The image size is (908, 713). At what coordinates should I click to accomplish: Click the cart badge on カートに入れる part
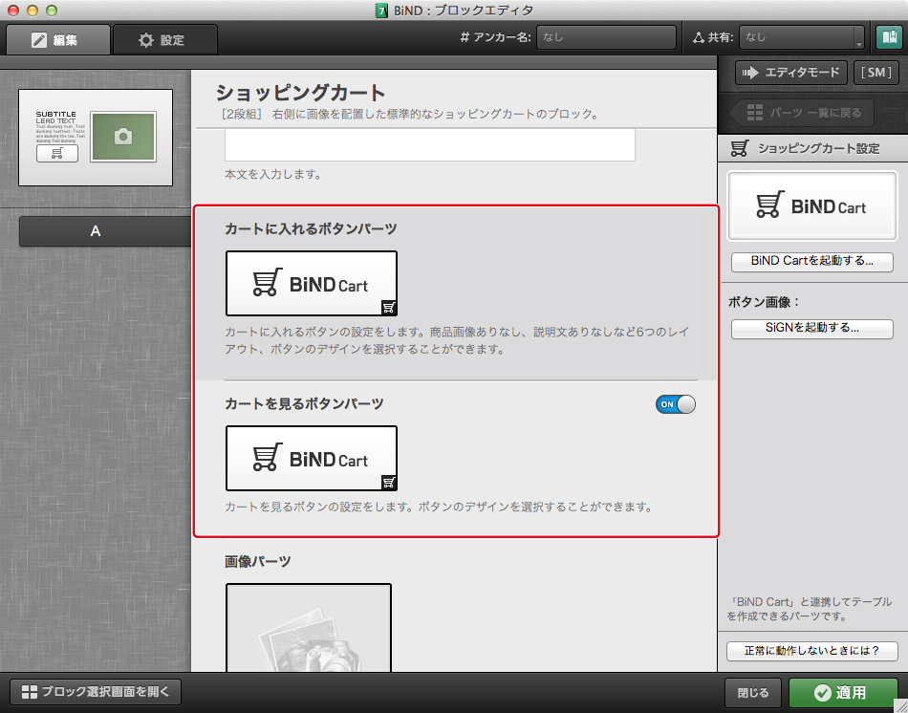coord(389,308)
